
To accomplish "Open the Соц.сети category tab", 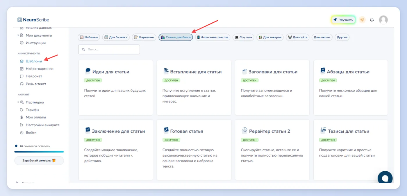I will (244, 37).
